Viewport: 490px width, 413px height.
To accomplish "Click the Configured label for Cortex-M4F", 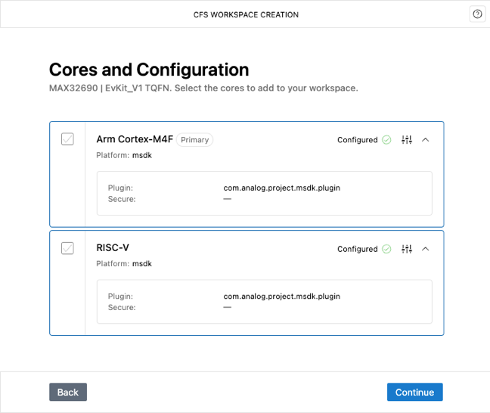I will 357,140.
